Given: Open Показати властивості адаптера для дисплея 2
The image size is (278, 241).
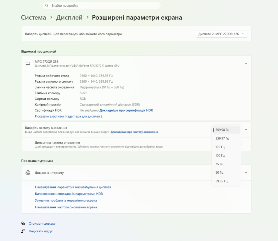Looking at the screenshot, I should [x=69, y=116].
